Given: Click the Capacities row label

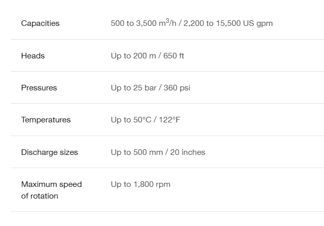Looking at the screenshot, I should (40, 23).
